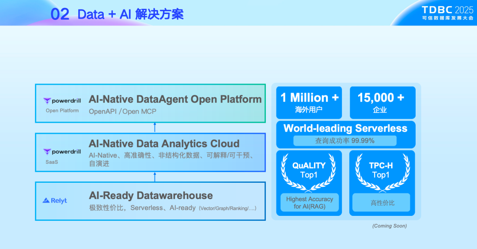Click the TDBC 2025 conference logo
Image resolution: width=477 pixels, height=249 pixels.
click(x=447, y=13)
